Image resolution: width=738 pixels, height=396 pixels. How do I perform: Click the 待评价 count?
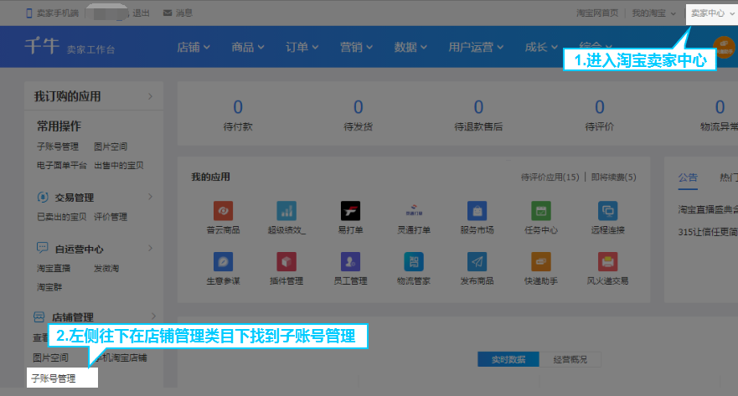[x=599, y=107]
